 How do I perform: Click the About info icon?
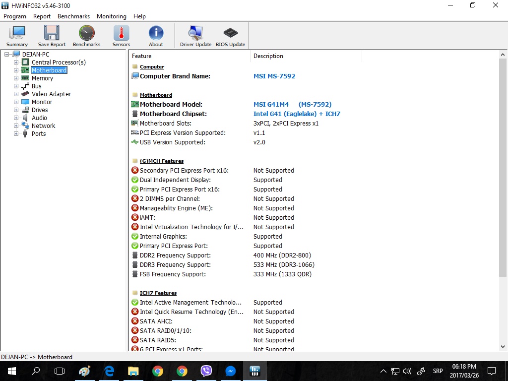[x=156, y=36]
